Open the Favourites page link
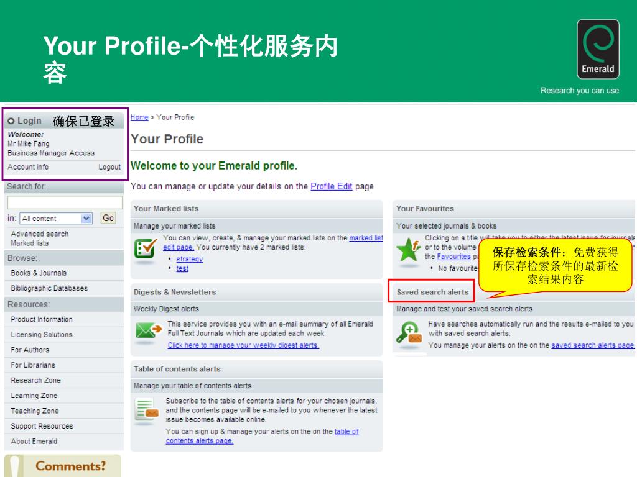This screenshot has width=637, height=477. click(453, 257)
